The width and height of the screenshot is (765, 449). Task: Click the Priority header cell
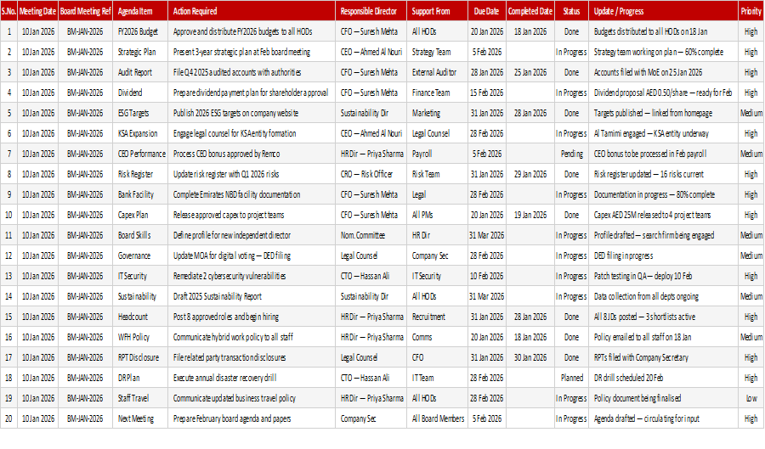click(751, 11)
